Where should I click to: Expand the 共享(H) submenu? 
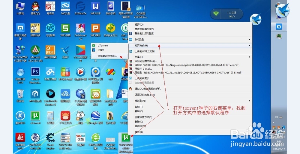click(190, 57)
